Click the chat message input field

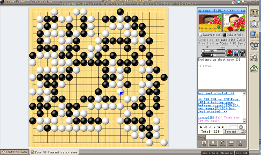[x=226, y=137]
